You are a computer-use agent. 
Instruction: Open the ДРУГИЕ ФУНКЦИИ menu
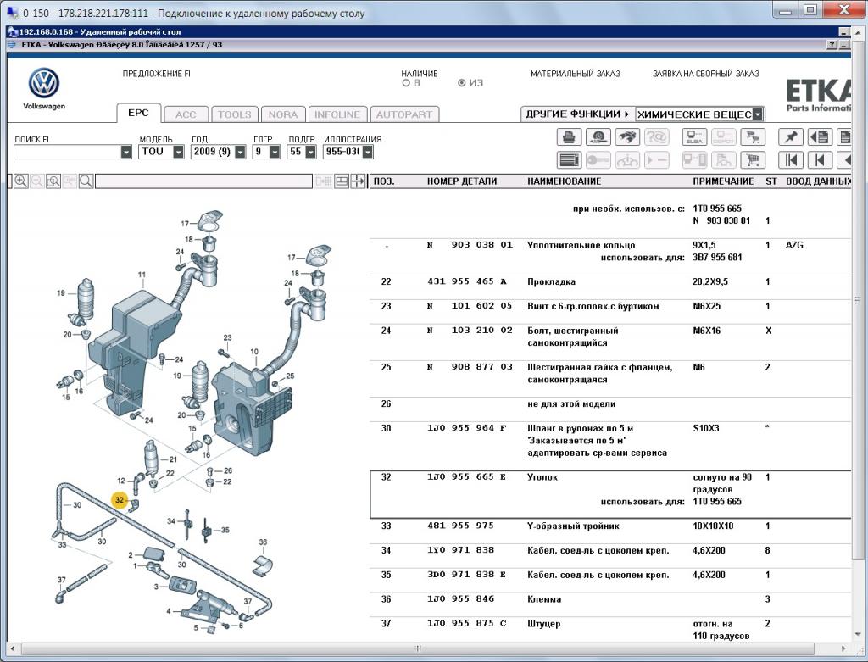coord(578,114)
